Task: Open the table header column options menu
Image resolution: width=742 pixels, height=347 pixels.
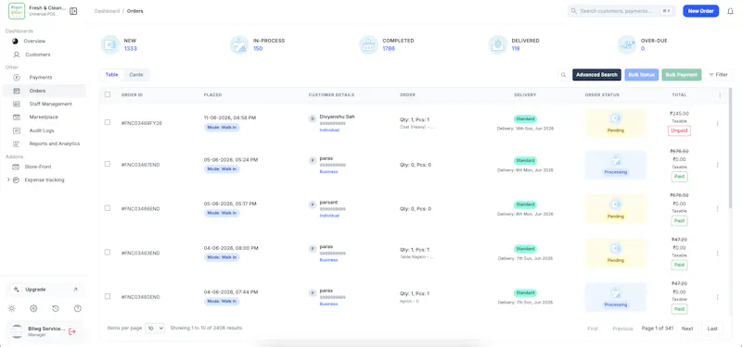Action: tap(720, 95)
